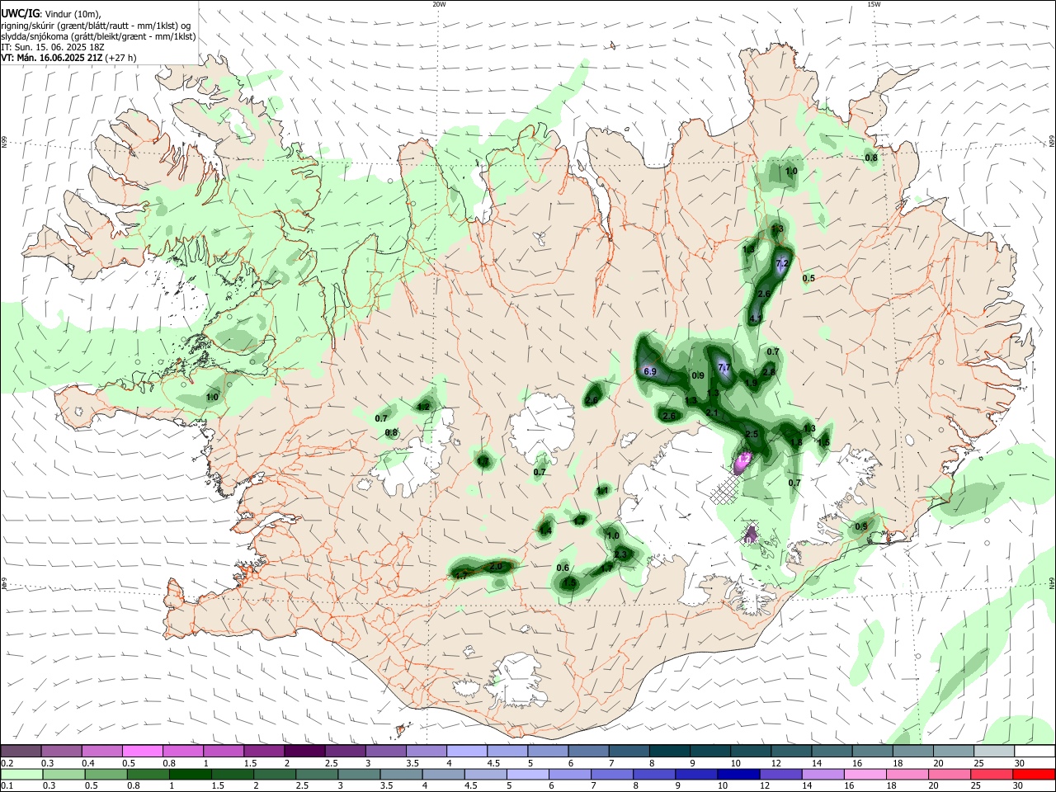
Task: Click the 'rigning/skúrir' legend description line
Action: (x=97, y=25)
